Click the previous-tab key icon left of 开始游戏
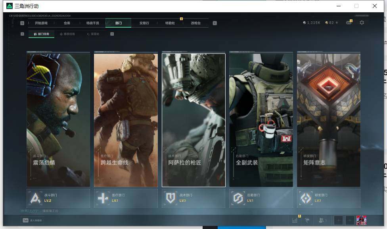 pos(22,23)
